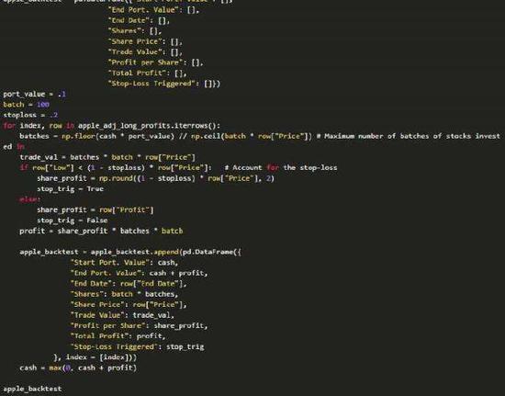Click the index = [index] argument
Viewport: 505px width, 396px height.
(x=98, y=357)
